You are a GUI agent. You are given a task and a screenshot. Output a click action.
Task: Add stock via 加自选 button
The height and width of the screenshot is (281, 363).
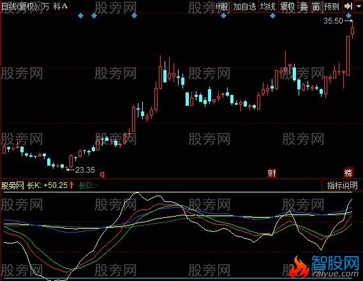[244, 7]
